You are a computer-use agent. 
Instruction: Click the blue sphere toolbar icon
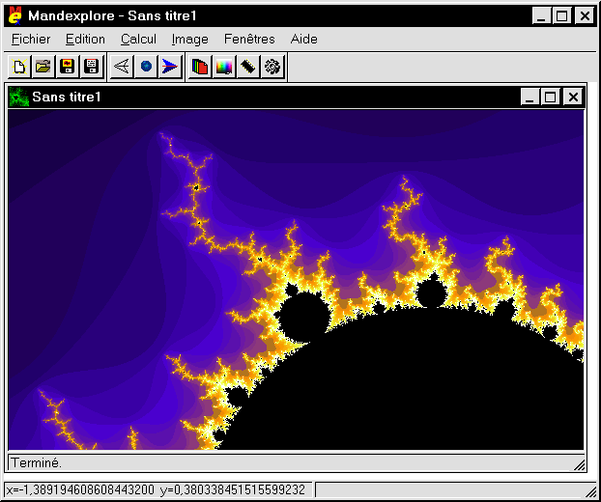(x=146, y=67)
